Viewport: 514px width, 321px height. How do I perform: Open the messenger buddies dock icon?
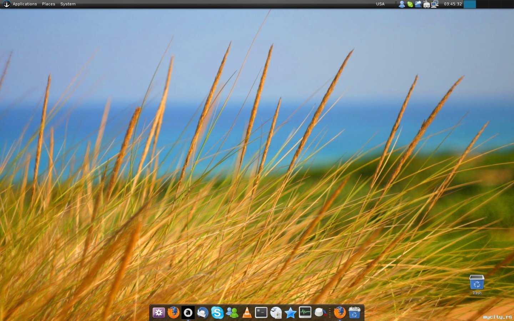pyautogui.click(x=232, y=313)
